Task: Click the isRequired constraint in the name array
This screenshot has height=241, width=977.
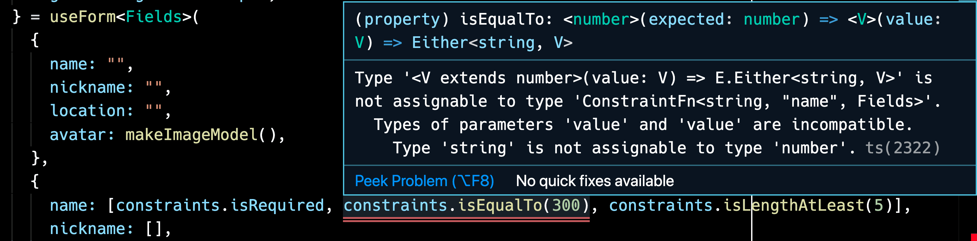Action: (277, 205)
